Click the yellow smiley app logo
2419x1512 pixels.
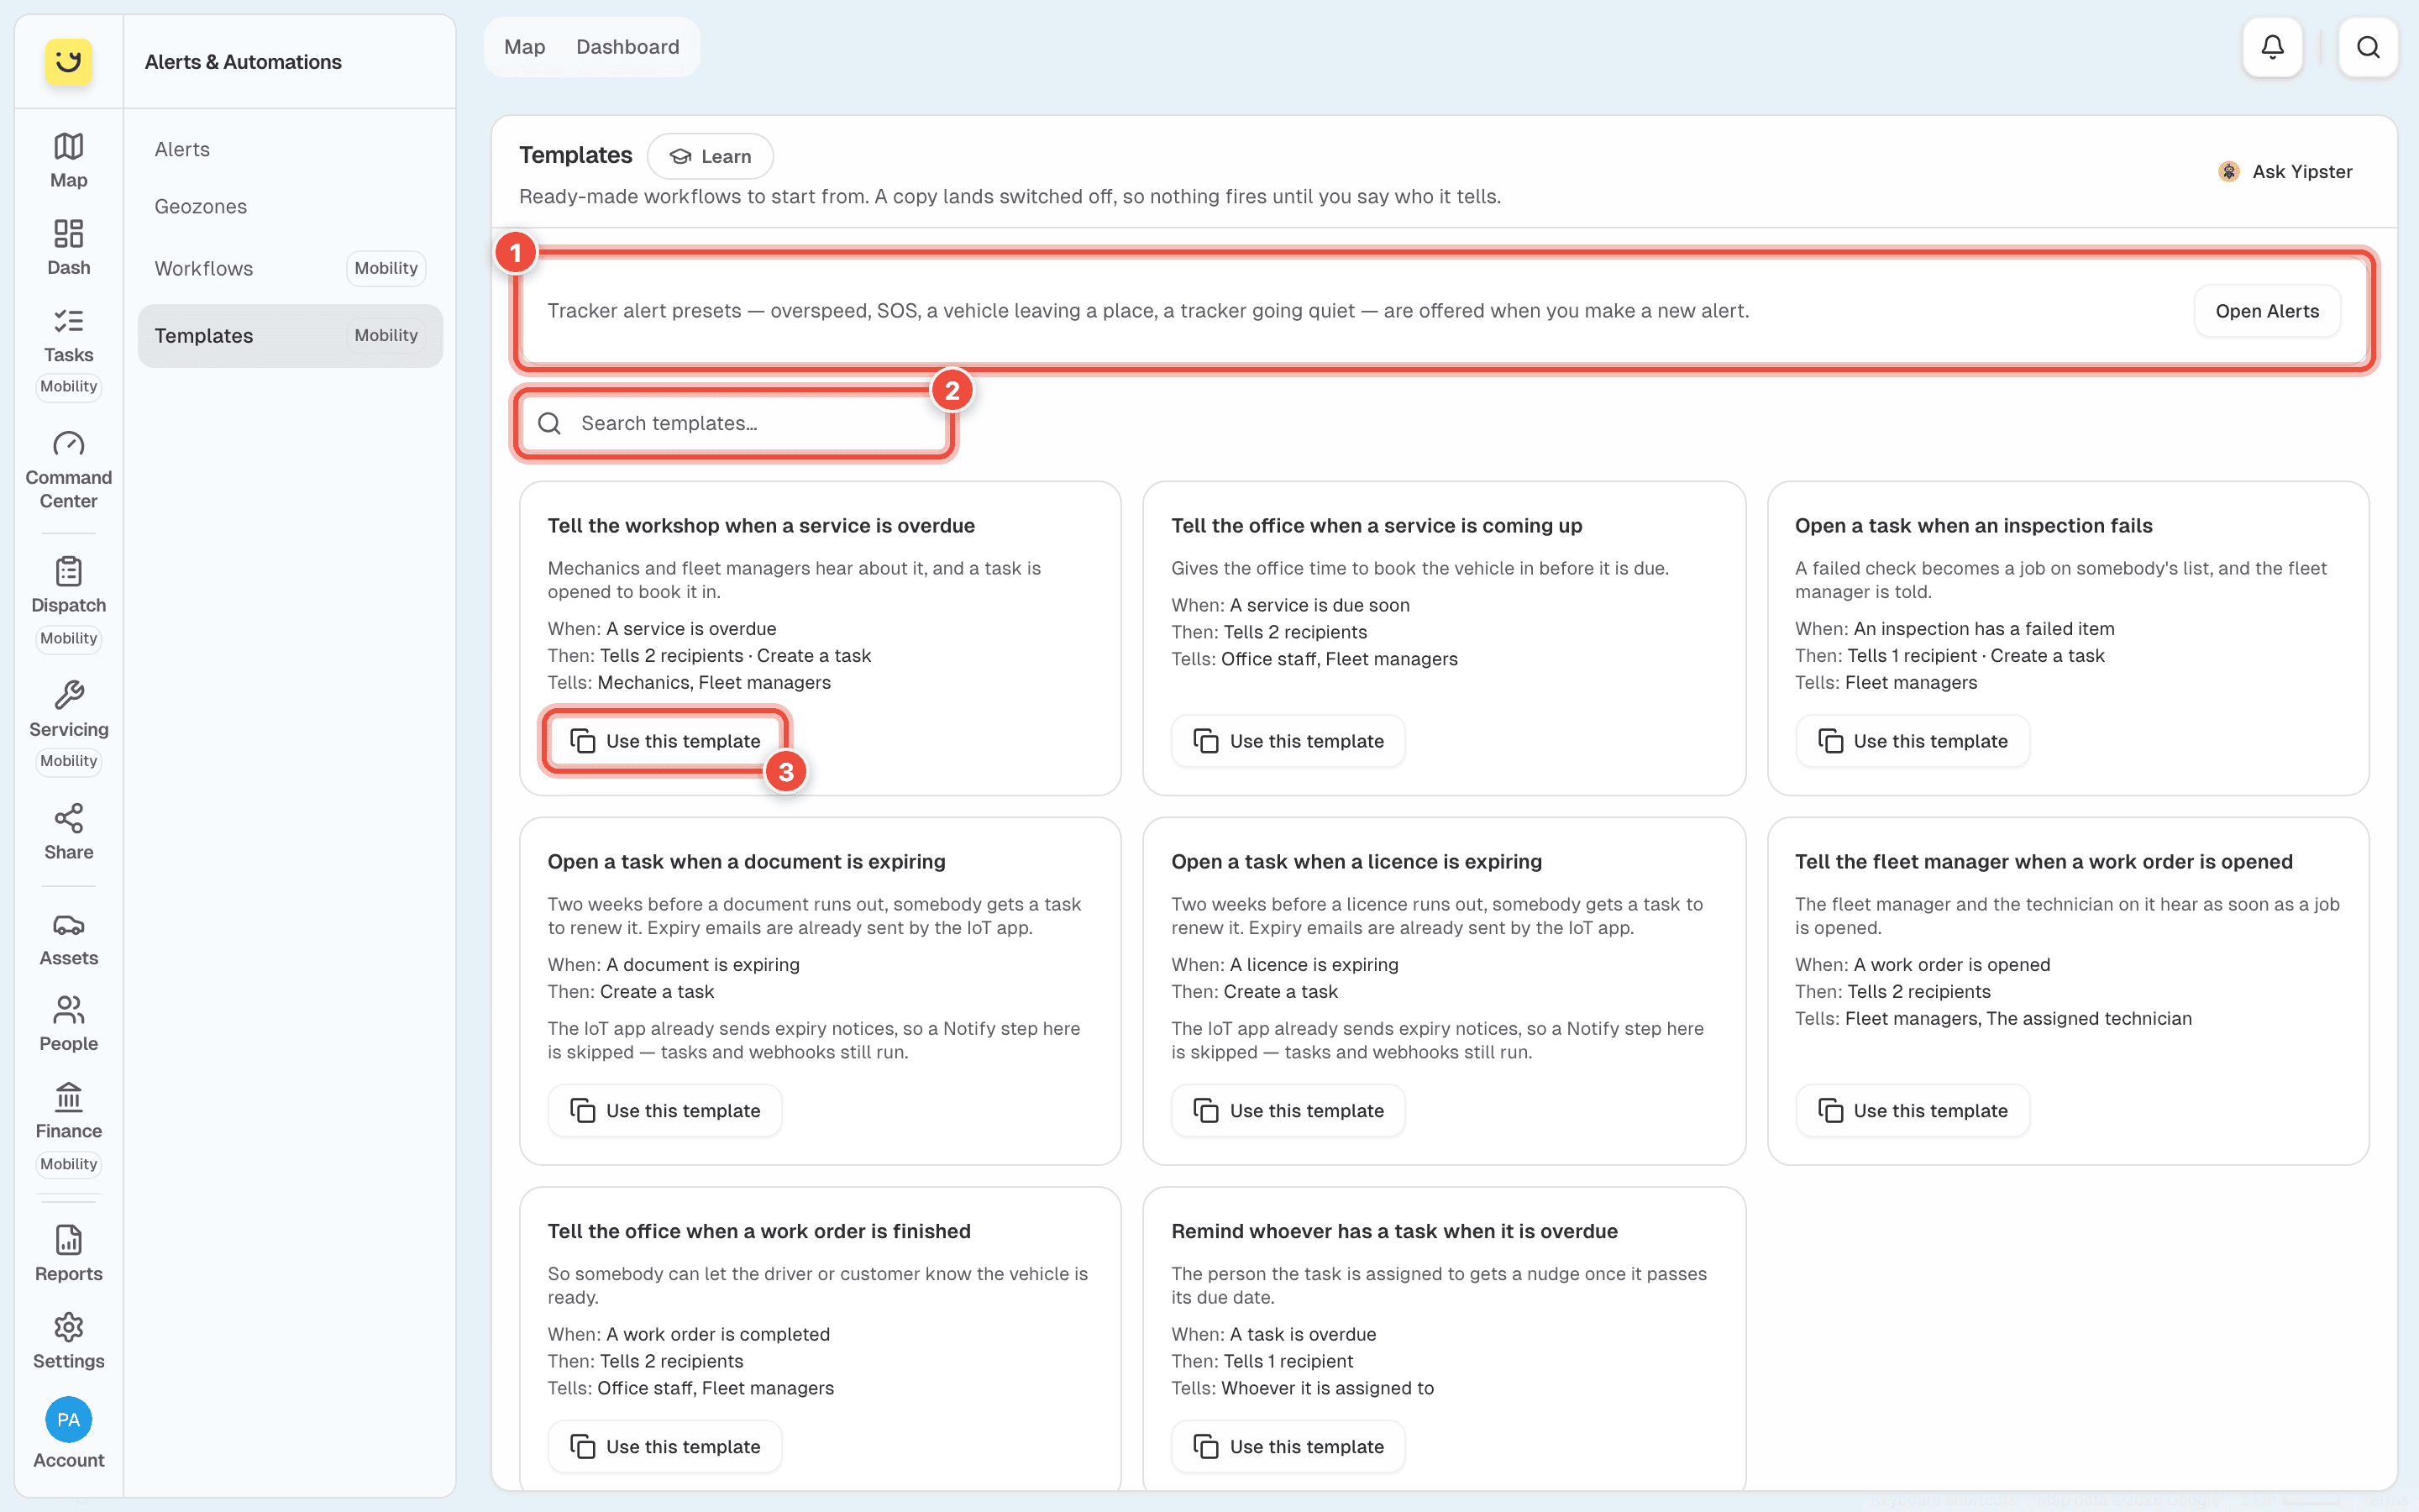68,62
